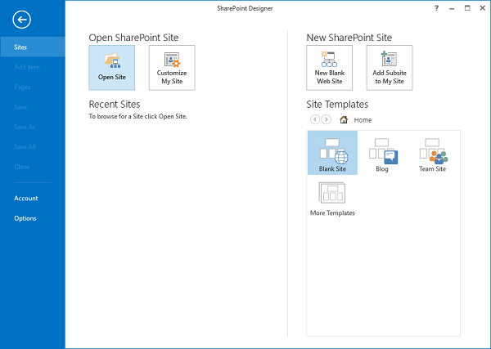Create a New Blank Web Site
The height and width of the screenshot is (349, 491).
[329, 60]
